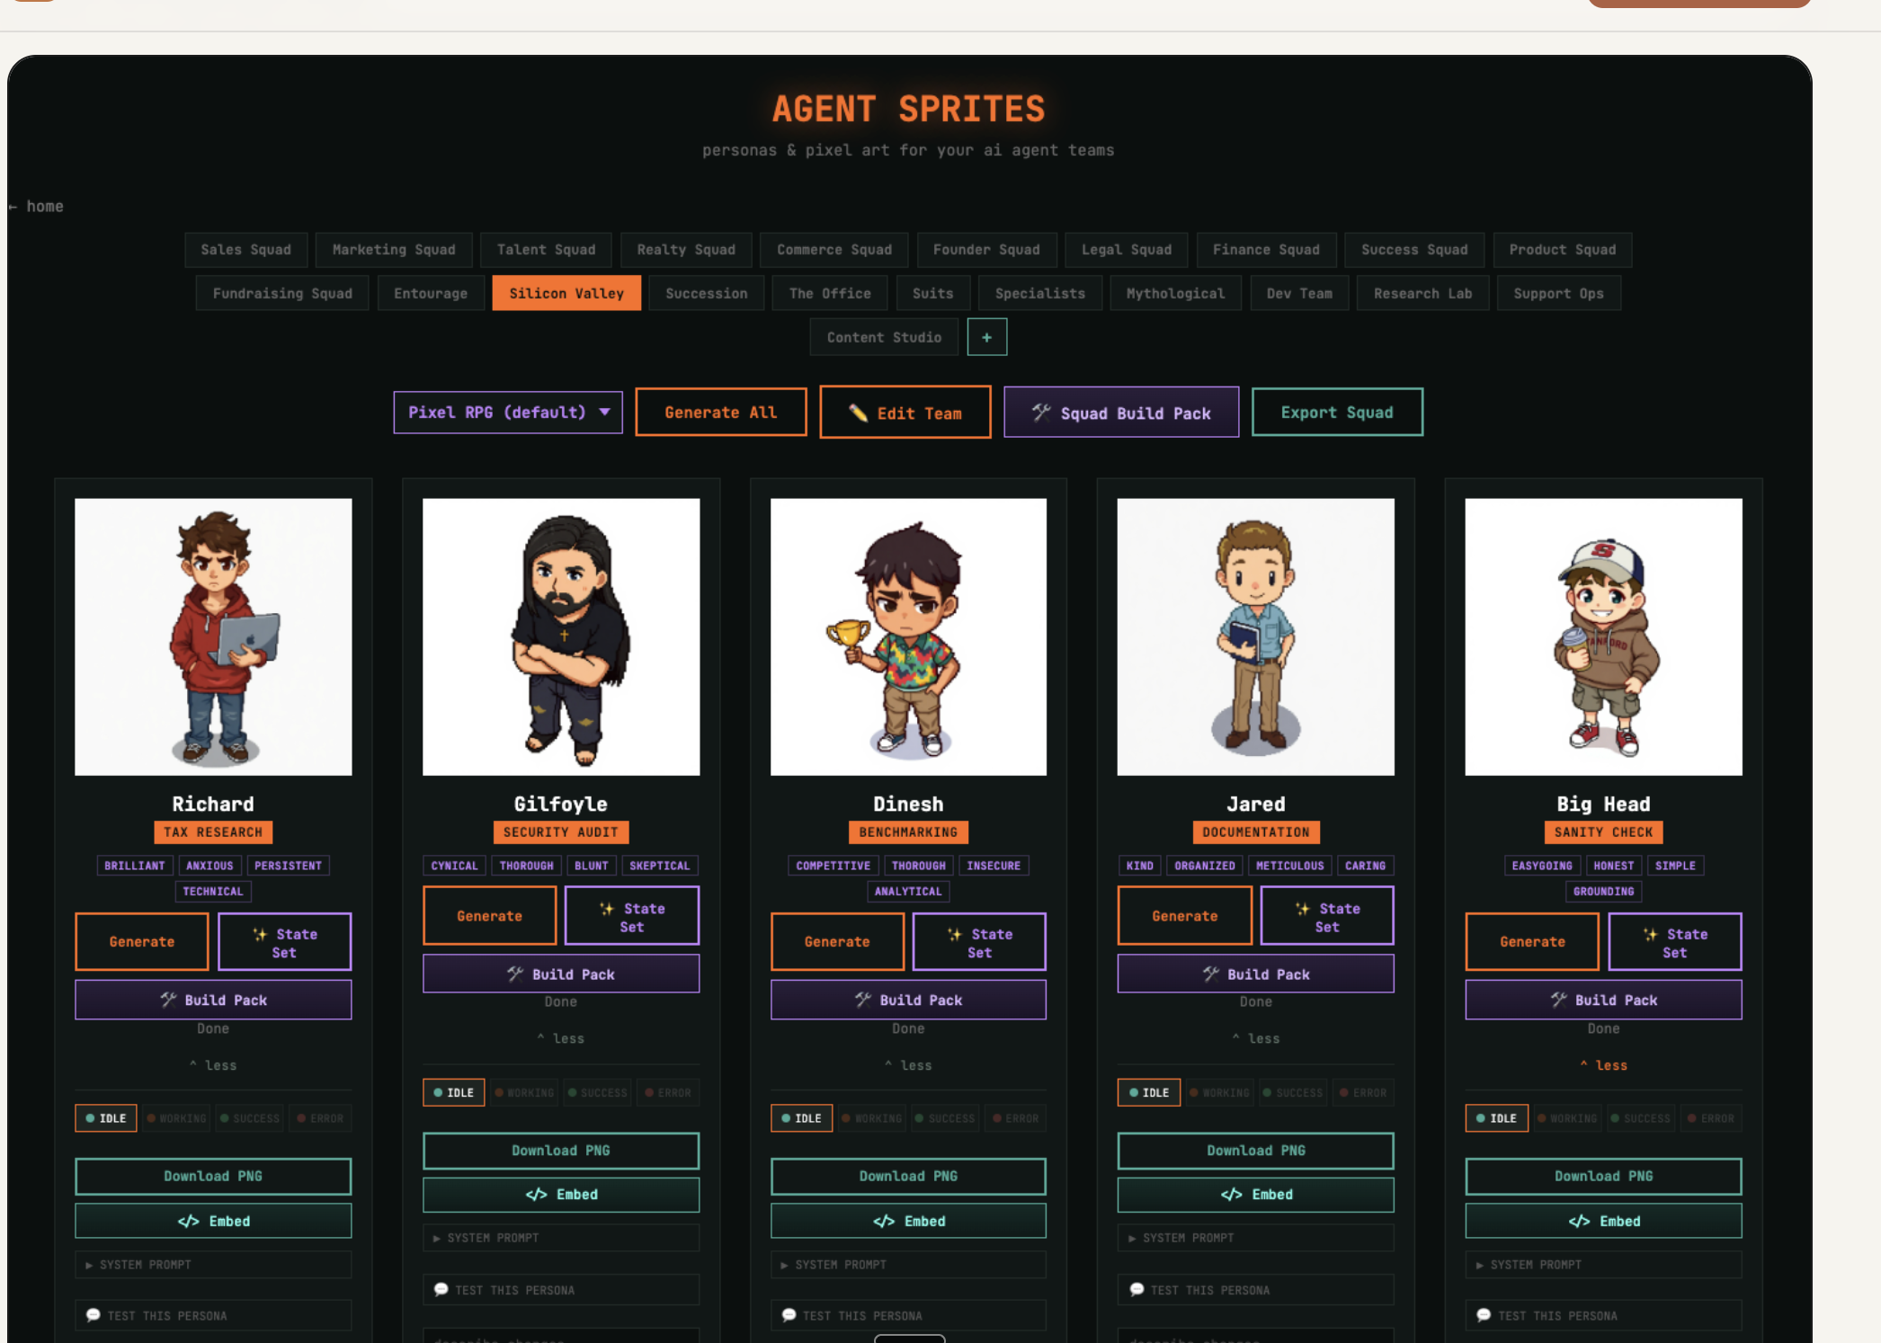Expand Big Head's SYSTEM PROMPT section
The height and width of the screenshot is (1343, 1881).
[1603, 1265]
